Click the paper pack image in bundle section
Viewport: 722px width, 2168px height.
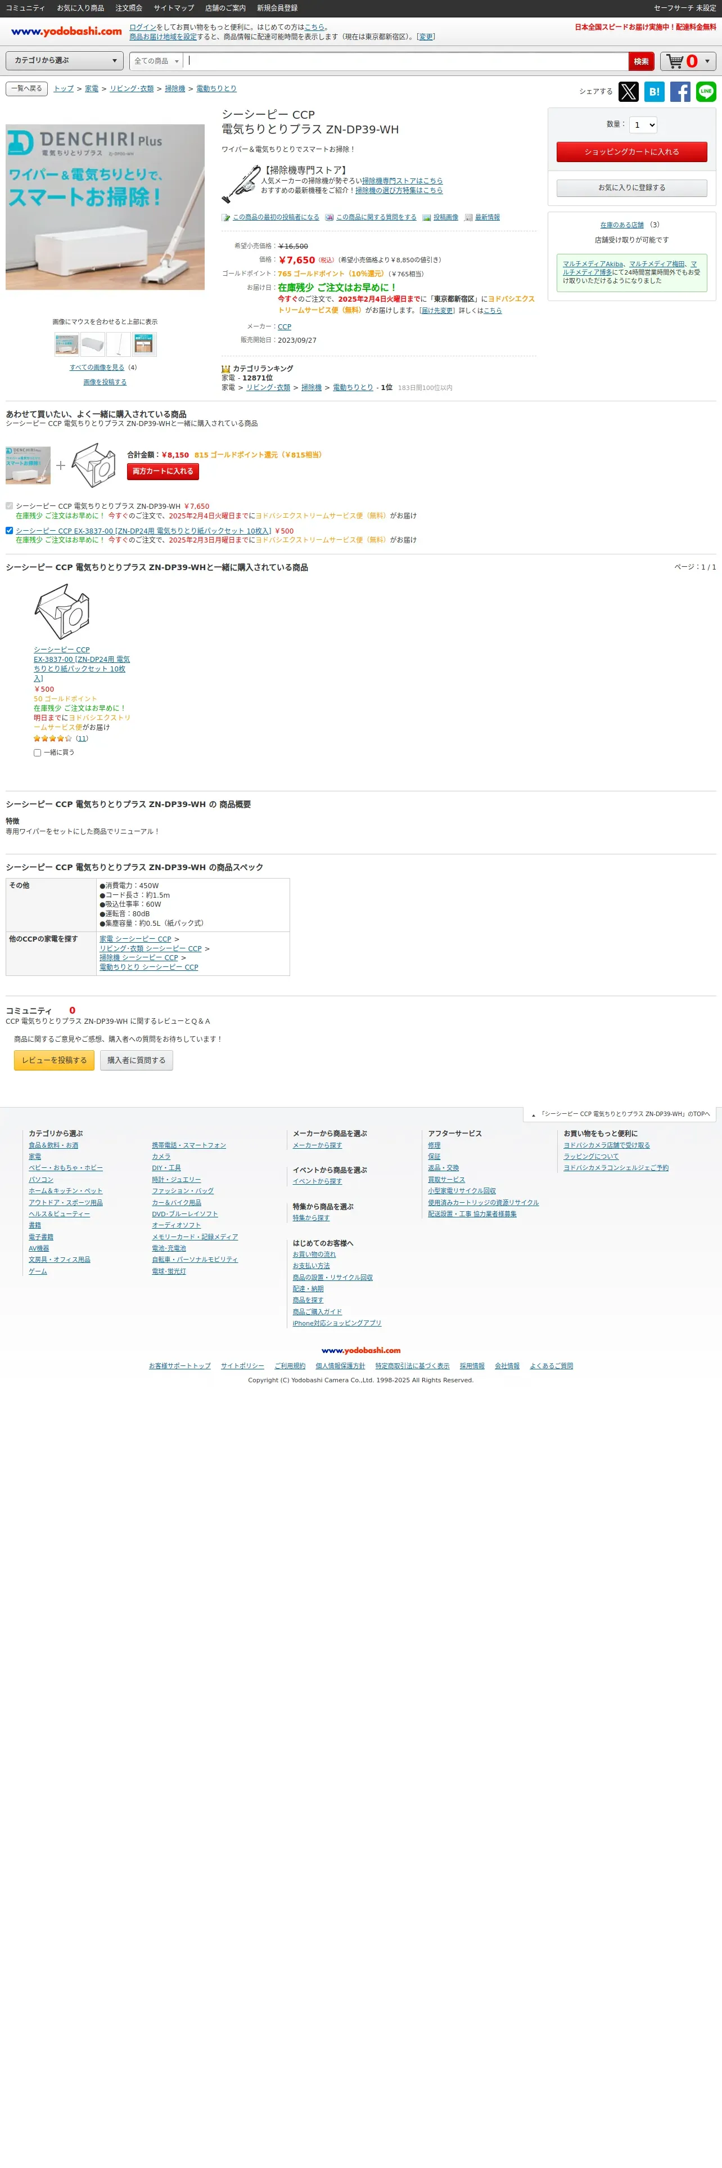pyautogui.click(x=94, y=464)
